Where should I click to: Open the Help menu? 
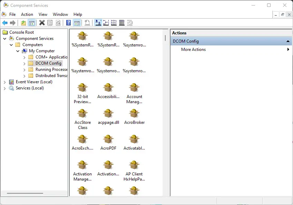point(78,14)
